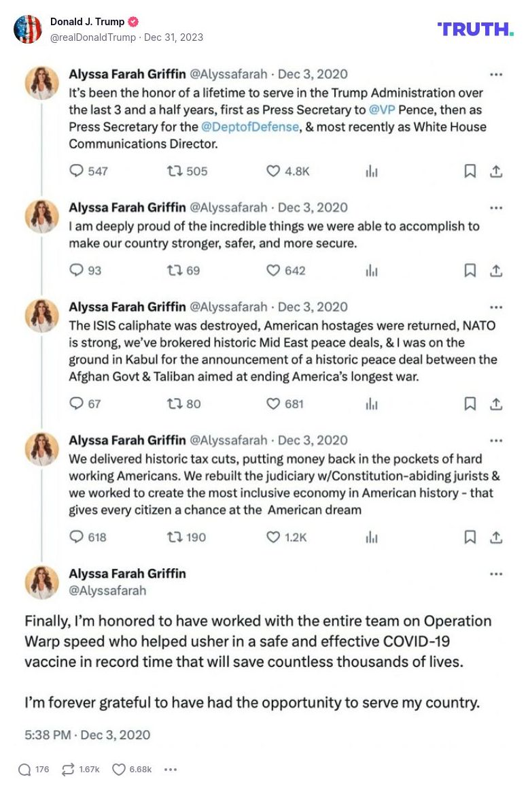Click the TRUTH. logo
Image resolution: width=528 pixels, height=790 pixels.
coord(475,29)
